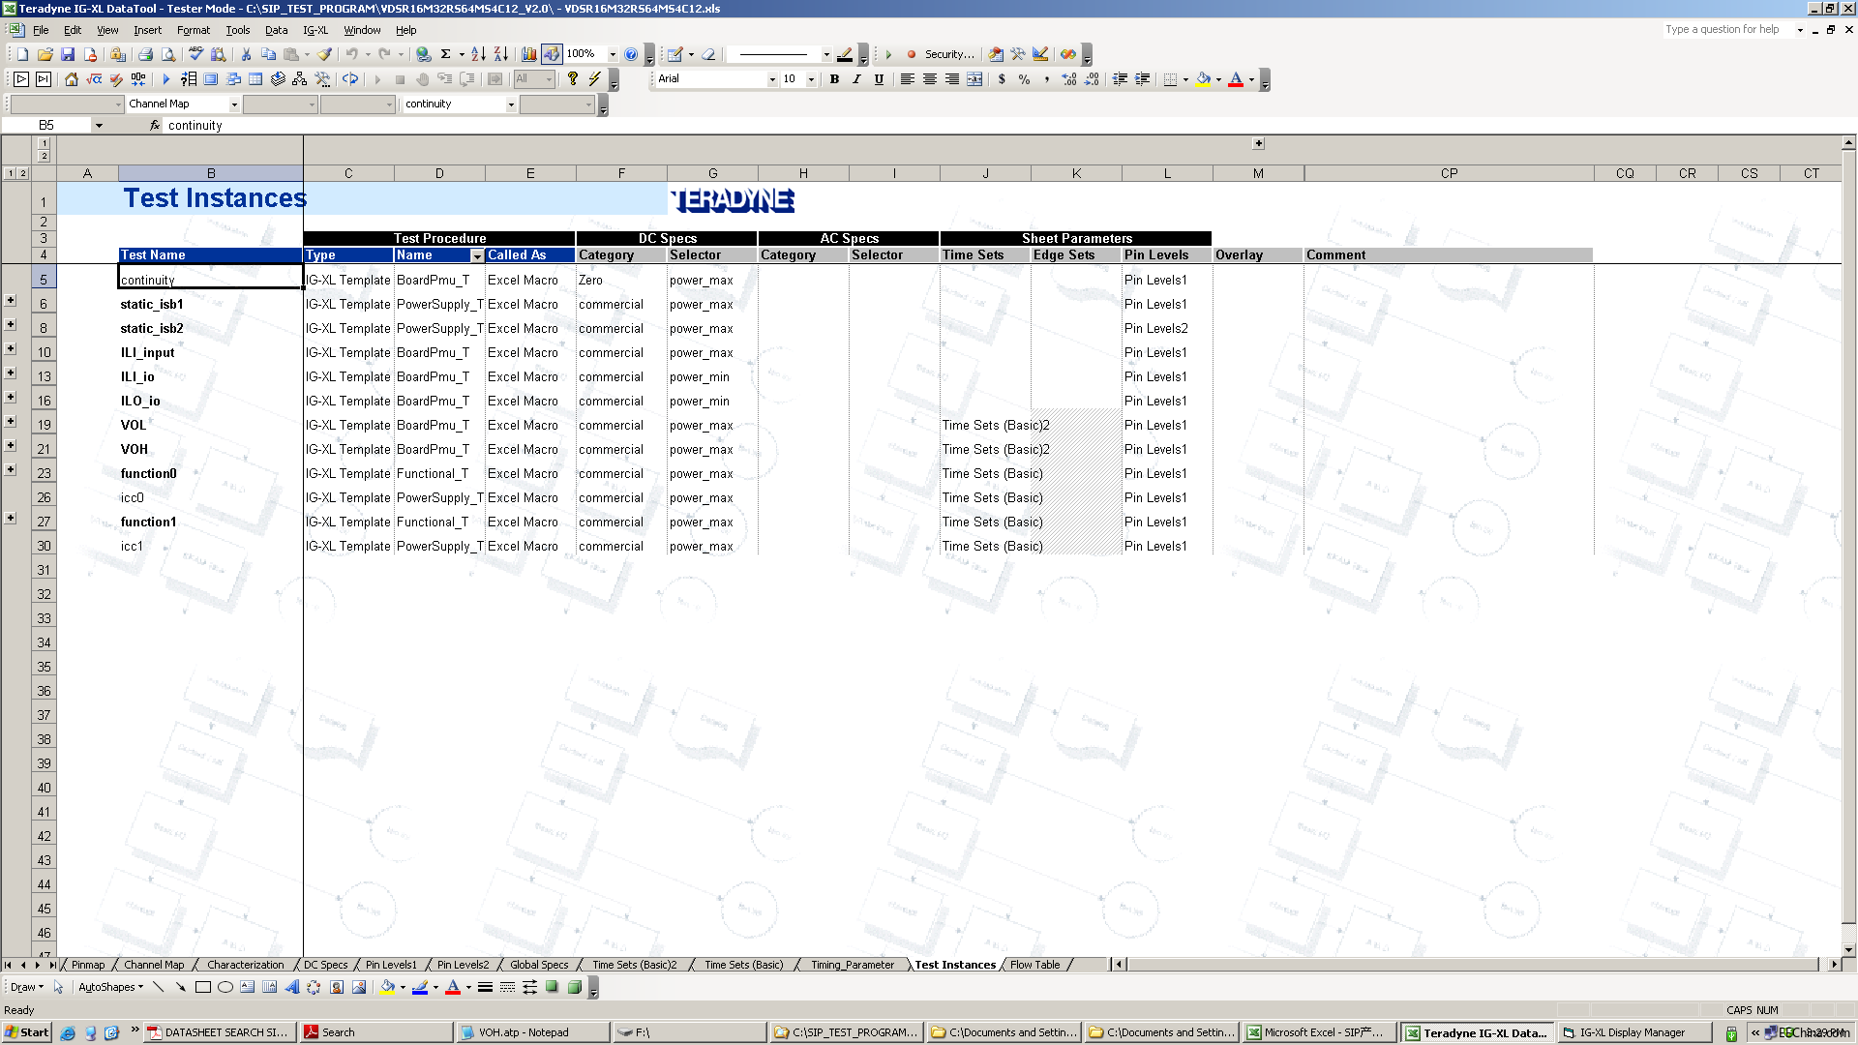Sort descending with the Z-A icon
The image size is (1858, 1045).
(500, 54)
